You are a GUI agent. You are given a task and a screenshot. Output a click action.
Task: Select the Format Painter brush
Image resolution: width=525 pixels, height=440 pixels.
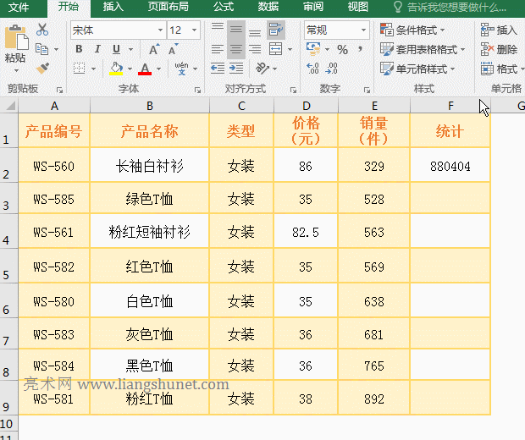click(x=42, y=67)
